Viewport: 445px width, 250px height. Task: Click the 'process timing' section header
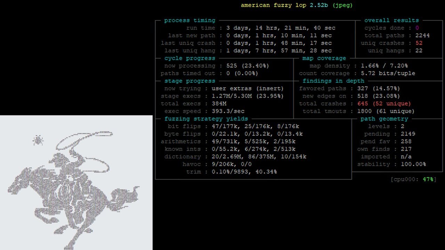[x=189, y=20]
